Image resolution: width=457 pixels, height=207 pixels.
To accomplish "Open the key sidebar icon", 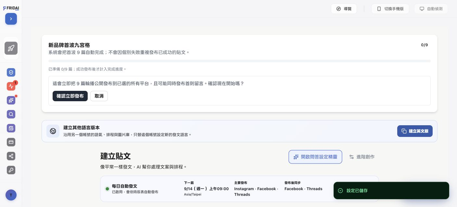I will (11, 170).
